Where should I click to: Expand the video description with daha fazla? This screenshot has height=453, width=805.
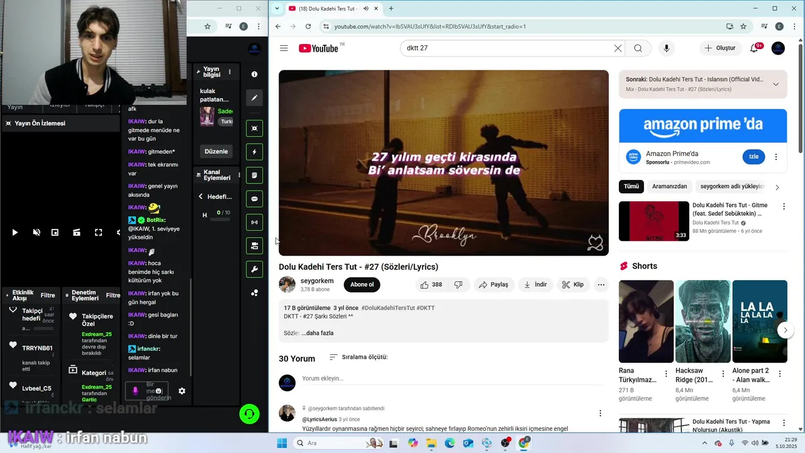point(318,333)
